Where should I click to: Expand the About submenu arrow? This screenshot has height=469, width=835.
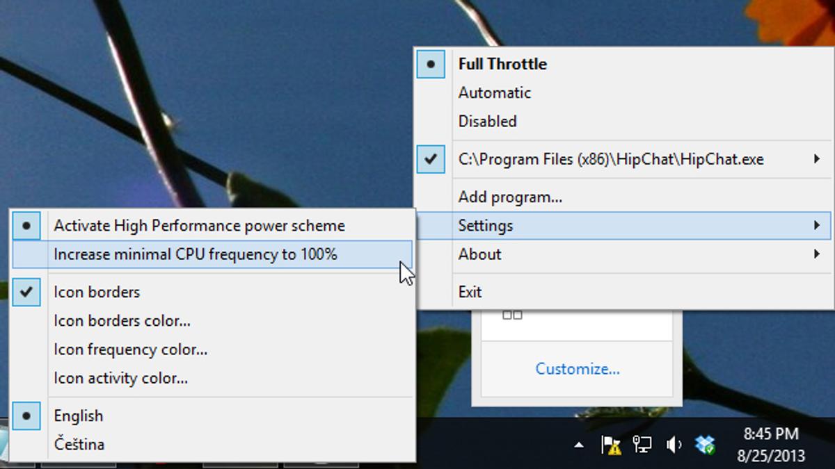pyautogui.click(x=816, y=254)
